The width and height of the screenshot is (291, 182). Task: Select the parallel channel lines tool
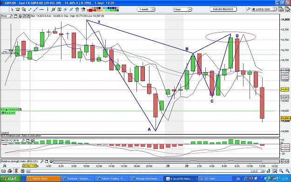pyautogui.click(x=65, y=9)
